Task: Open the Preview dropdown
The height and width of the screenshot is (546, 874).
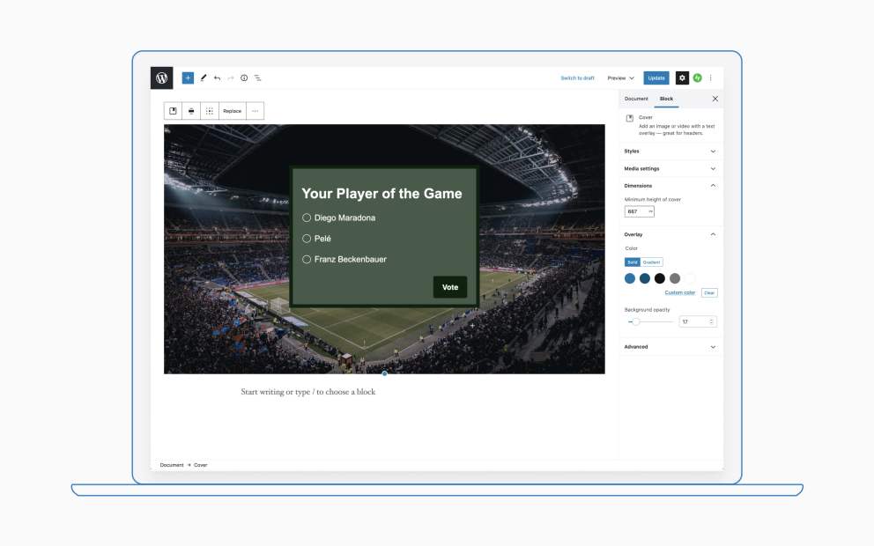Action: coord(620,78)
